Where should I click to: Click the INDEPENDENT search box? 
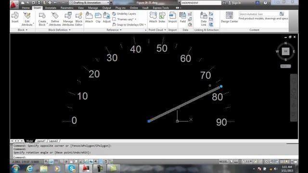click(201, 3)
